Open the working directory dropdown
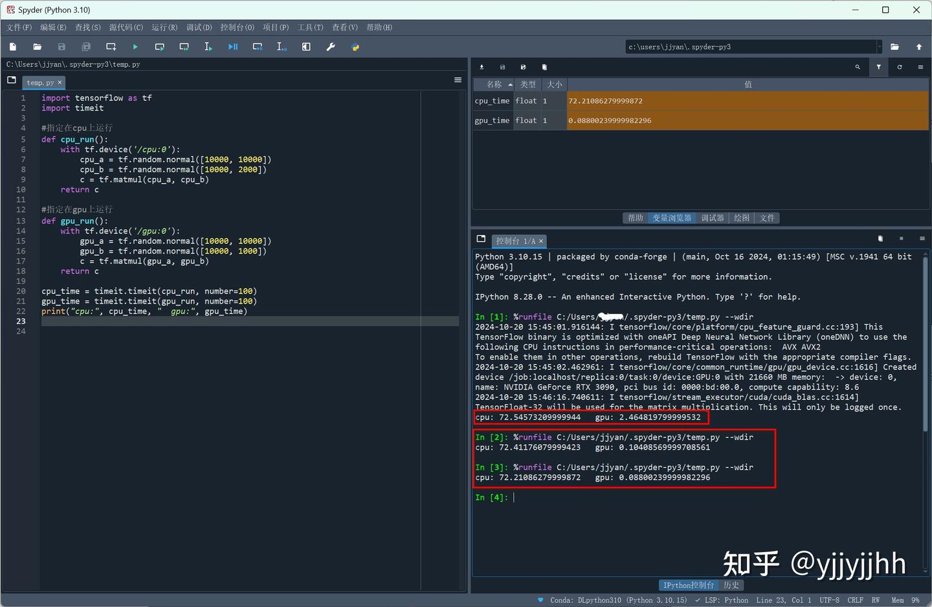 879,46
